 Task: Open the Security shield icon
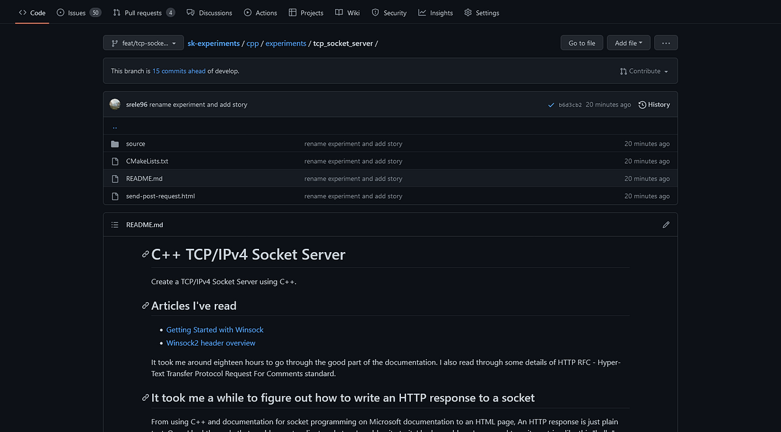[375, 12]
